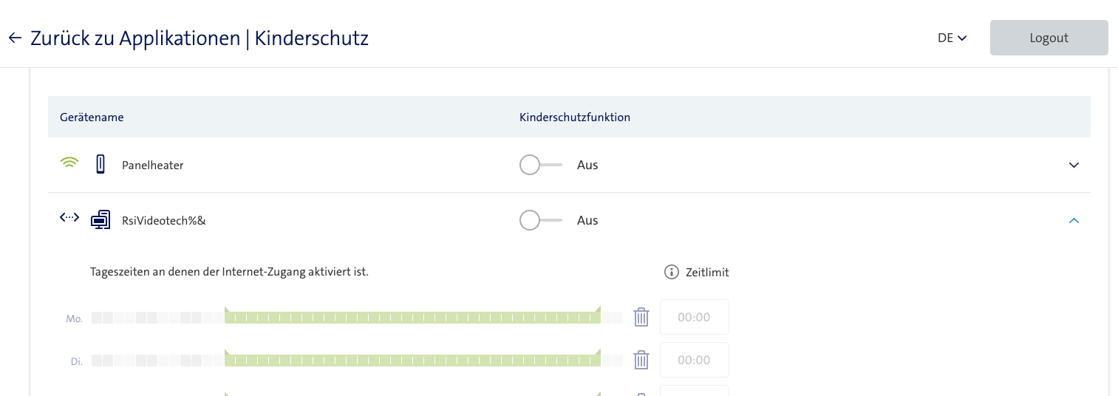Image resolution: width=1118 pixels, height=396 pixels.
Task: Click the back arrow icon
Action: (x=15, y=38)
